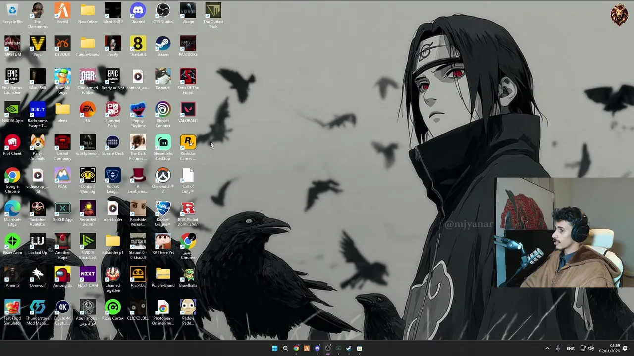Viewport: 634px width, 356px height.
Task: Launch the PEAK game shortcut
Action: click(x=62, y=179)
